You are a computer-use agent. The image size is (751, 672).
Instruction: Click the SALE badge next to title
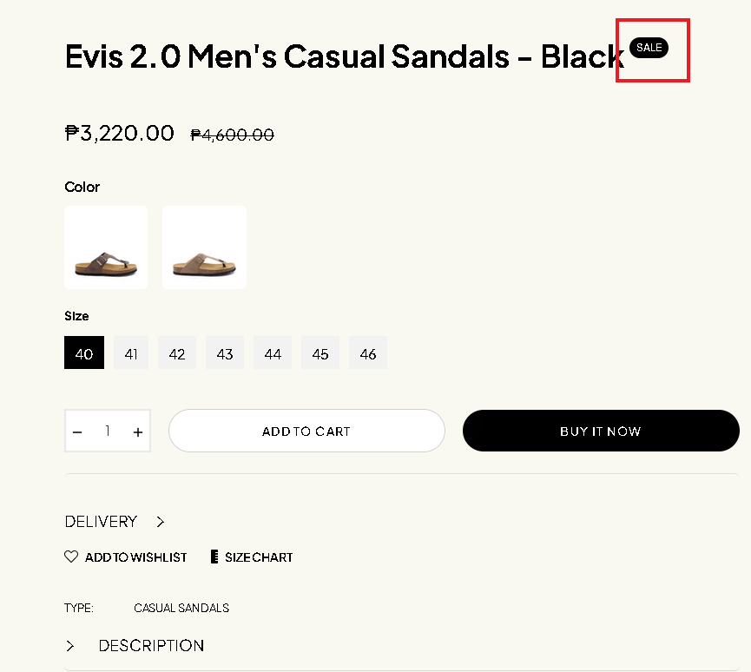649,48
